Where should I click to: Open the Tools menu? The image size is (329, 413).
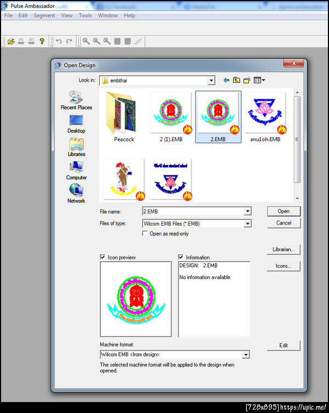(x=85, y=15)
